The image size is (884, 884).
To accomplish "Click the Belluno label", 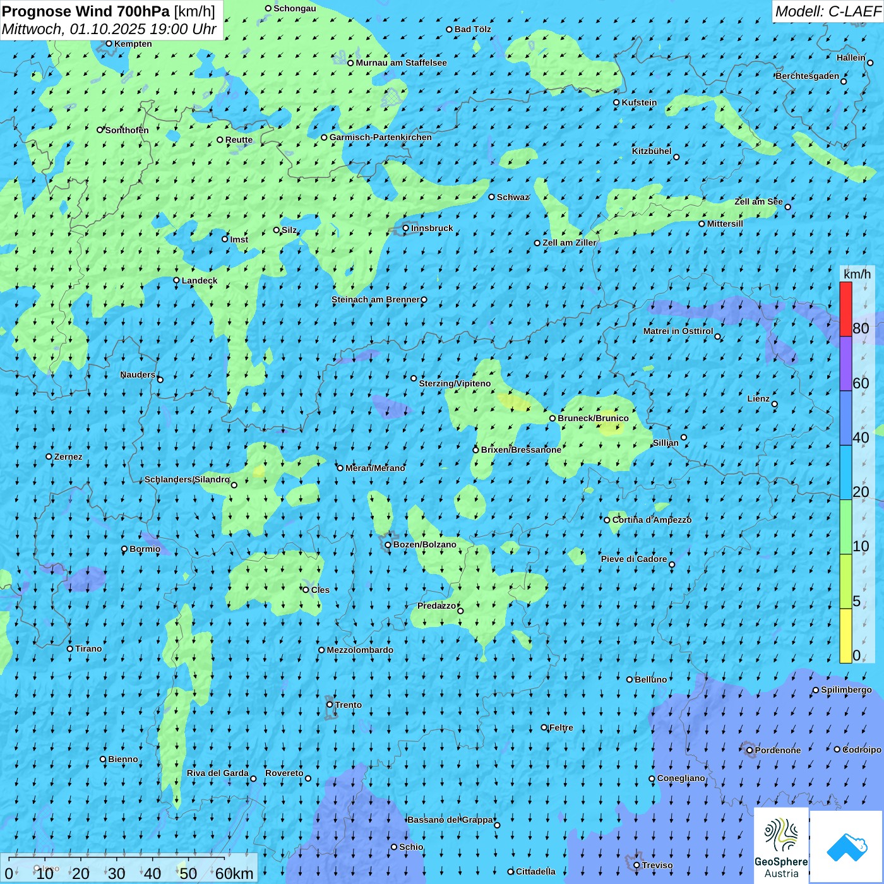I will point(650,679).
